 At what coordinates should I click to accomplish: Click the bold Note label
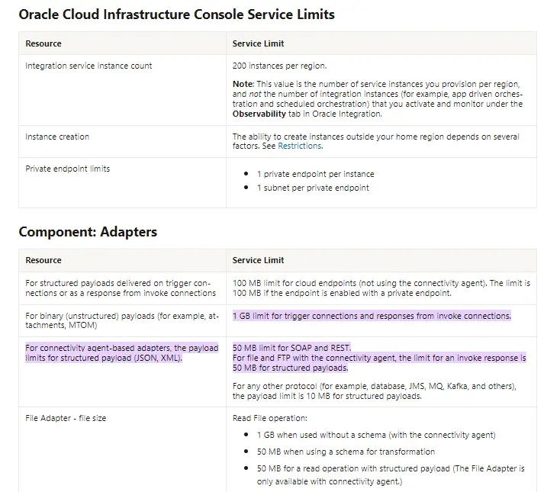[243, 83]
